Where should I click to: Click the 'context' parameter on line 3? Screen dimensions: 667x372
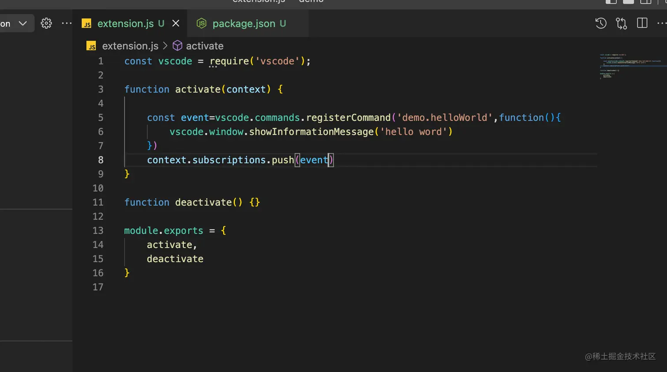pyautogui.click(x=246, y=89)
